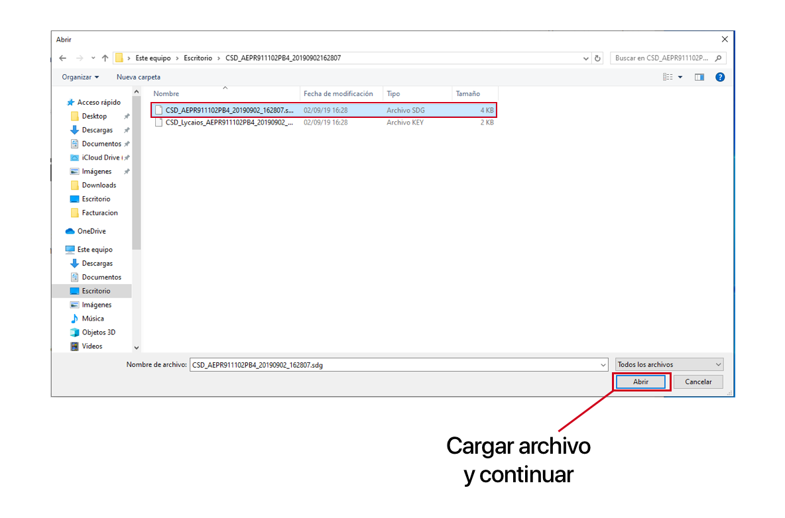Open OneDrive in the sidebar
The image size is (785, 518).
pyautogui.click(x=91, y=231)
